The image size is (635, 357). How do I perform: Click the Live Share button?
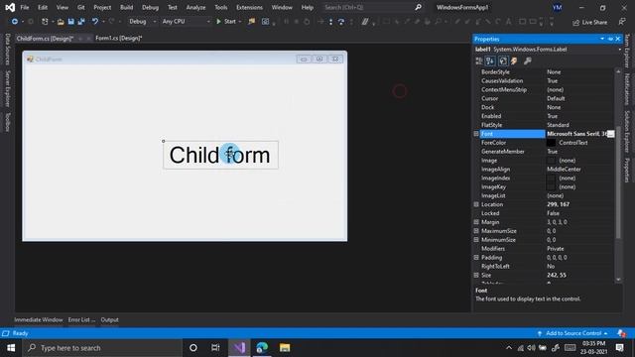tap(590, 22)
